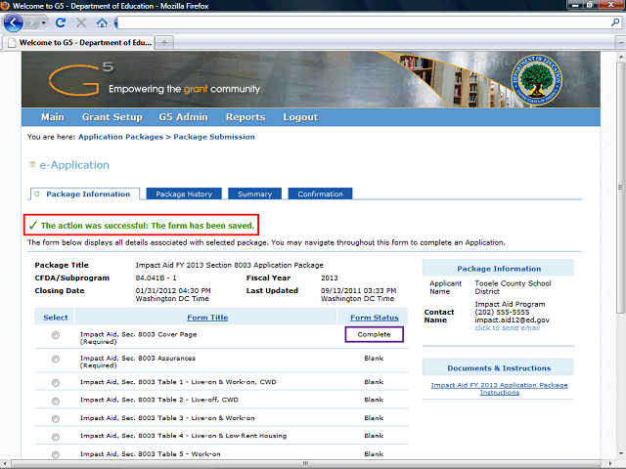This screenshot has height=469, width=626.
Task: Select radio for Sec. 8003 Assurances
Action: point(56,360)
